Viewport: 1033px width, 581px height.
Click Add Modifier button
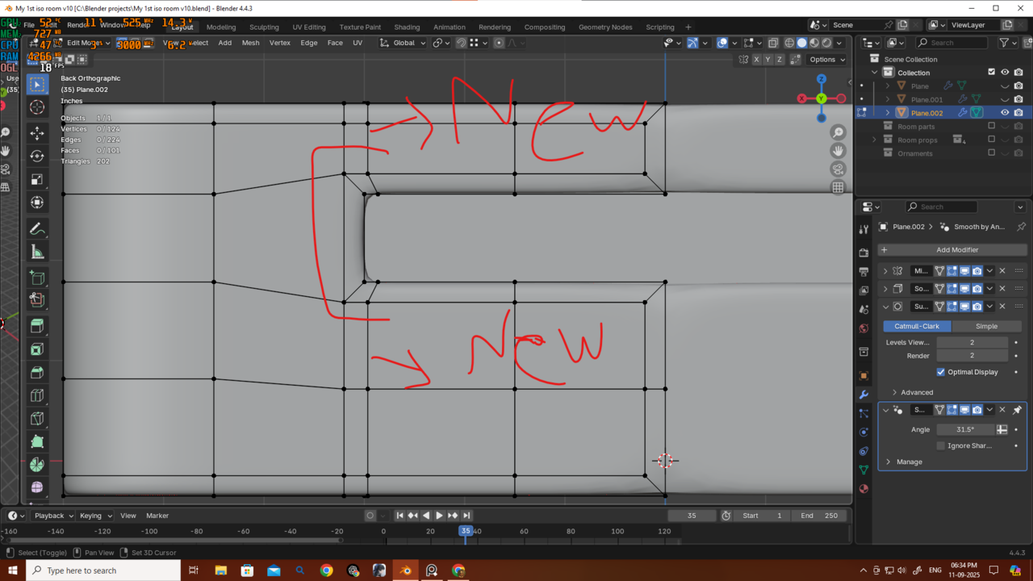pyautogui.click(x=952, y=250)
